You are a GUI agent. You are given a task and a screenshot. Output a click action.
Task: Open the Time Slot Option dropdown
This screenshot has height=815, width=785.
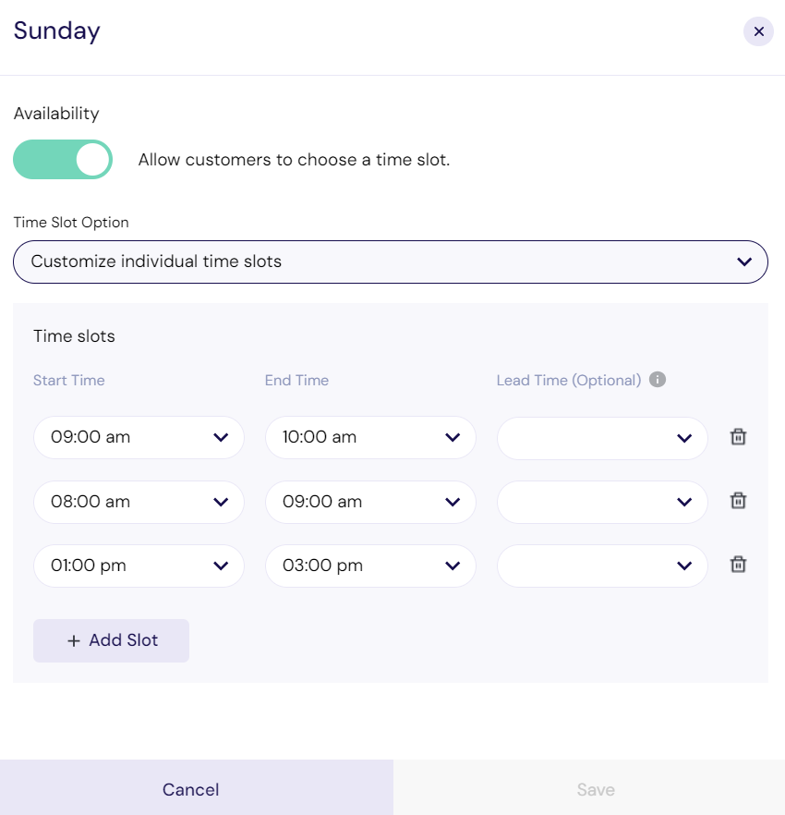(x=390, y=262)
